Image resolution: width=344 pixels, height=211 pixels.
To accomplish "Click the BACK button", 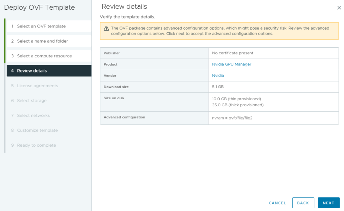I will pyautogui.click(x=303, y=203).
